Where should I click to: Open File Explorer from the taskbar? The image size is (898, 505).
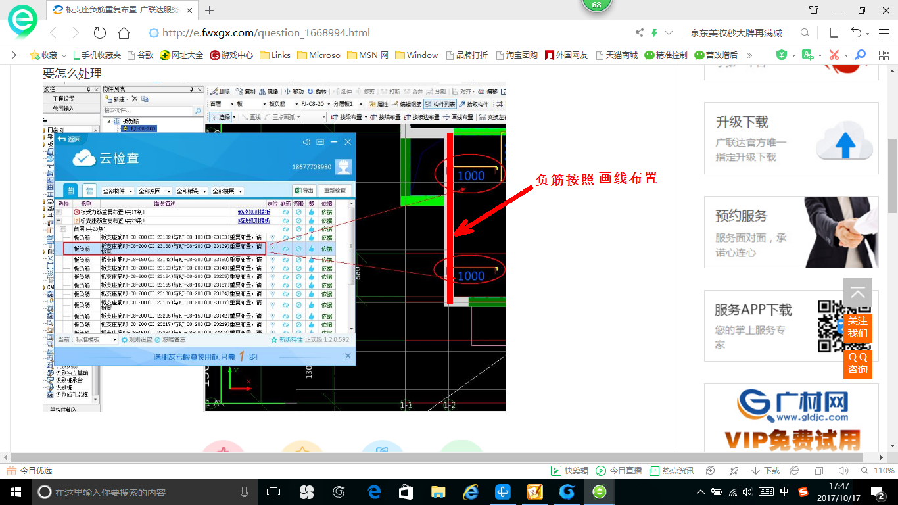point(438,492)
